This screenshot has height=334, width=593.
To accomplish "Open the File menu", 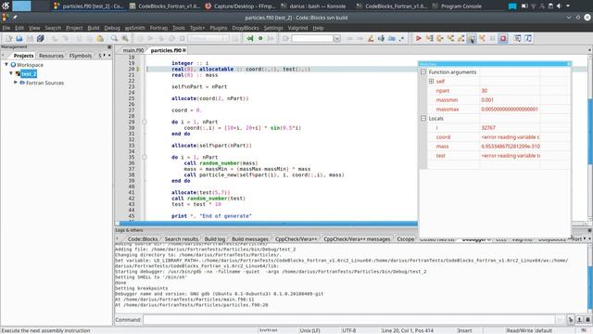I will (6, 28).
